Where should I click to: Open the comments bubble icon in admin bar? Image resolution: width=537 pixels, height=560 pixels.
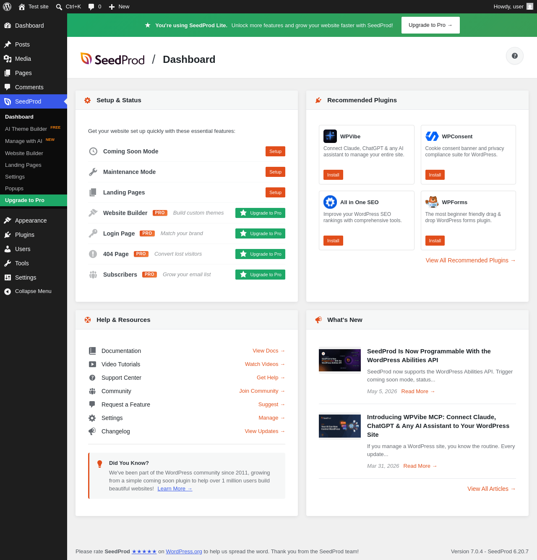click(x=91, y=7)
